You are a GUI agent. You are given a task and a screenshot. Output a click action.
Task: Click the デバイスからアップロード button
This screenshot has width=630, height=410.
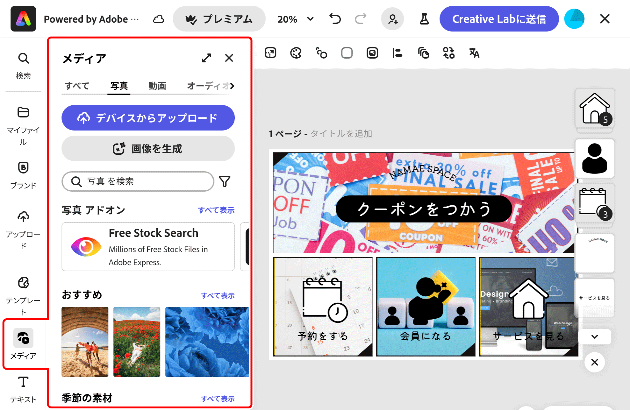click(148, 118)
